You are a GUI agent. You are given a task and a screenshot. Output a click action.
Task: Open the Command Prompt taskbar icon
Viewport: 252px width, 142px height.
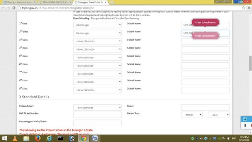[x=60, y=138]
